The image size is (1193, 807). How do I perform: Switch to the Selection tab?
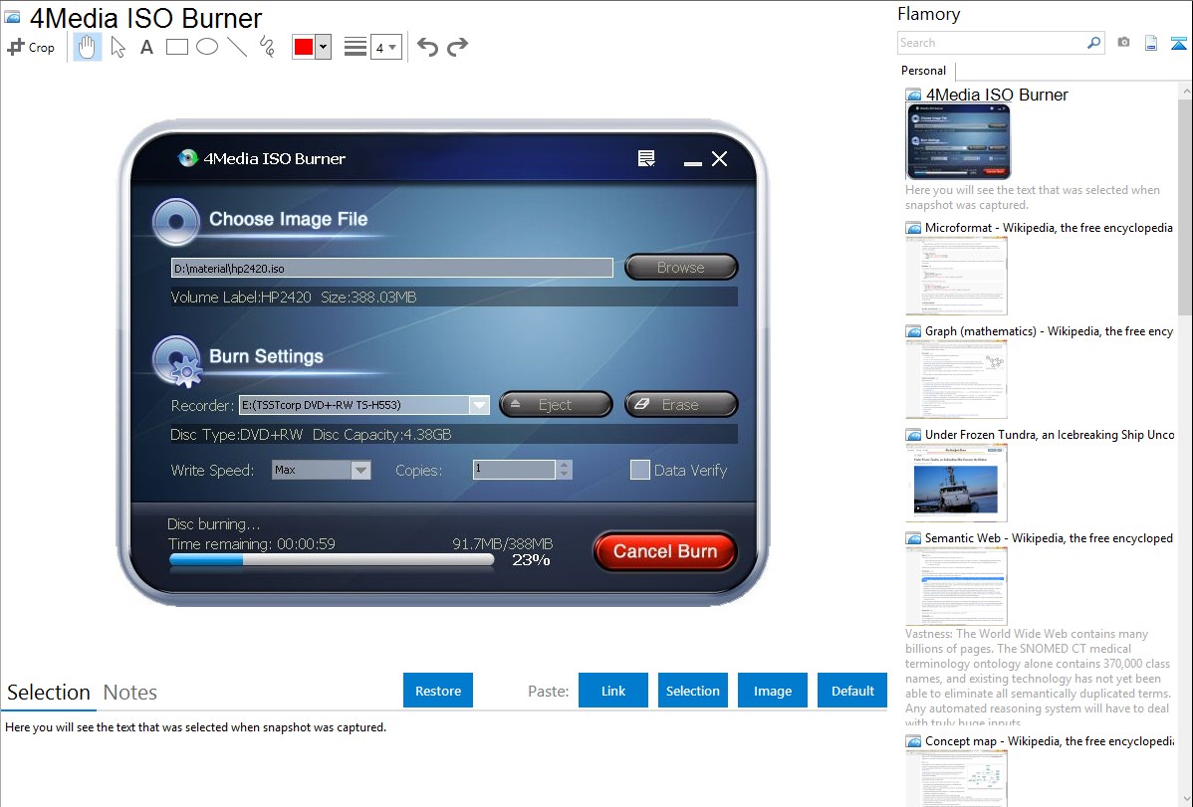tap(48, 693)
